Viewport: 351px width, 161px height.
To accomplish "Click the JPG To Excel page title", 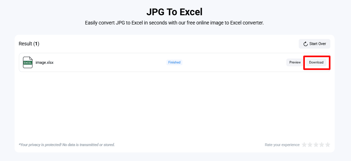I will pyautogui.click(x=174, y=12).
